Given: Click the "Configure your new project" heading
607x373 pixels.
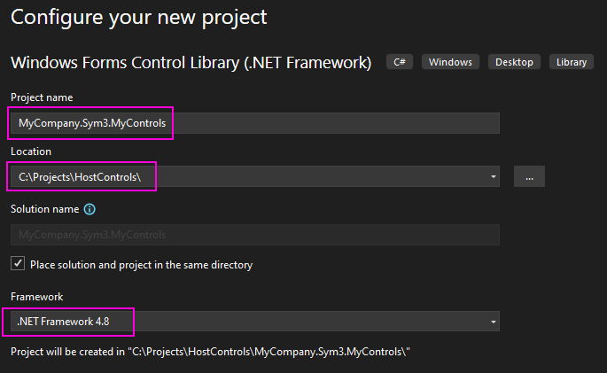Looking at the screenshot, I should pos(138,17).
